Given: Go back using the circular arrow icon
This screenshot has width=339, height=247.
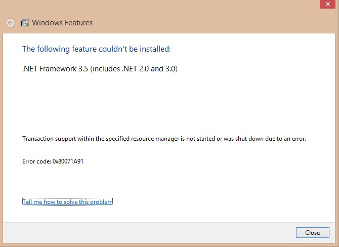Looking at the screenshot, I should [x=11, y=23].
